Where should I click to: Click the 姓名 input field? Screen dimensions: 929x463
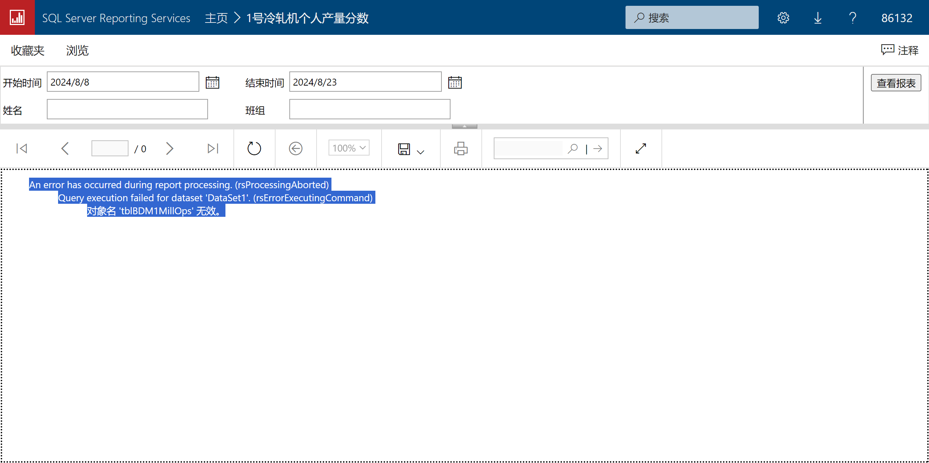click(127, 109)
